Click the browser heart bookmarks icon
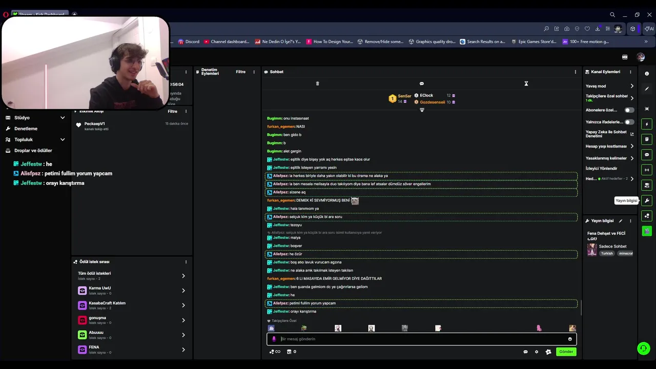The height and width of the screenshot is (369, 656). (587, 29)
